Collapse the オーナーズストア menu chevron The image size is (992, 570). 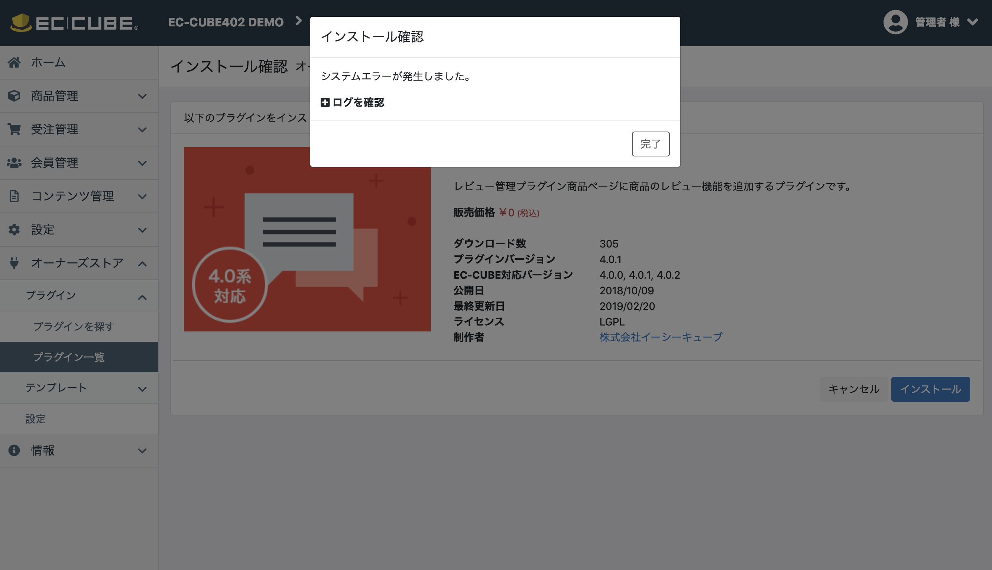(x=142, y=264)
